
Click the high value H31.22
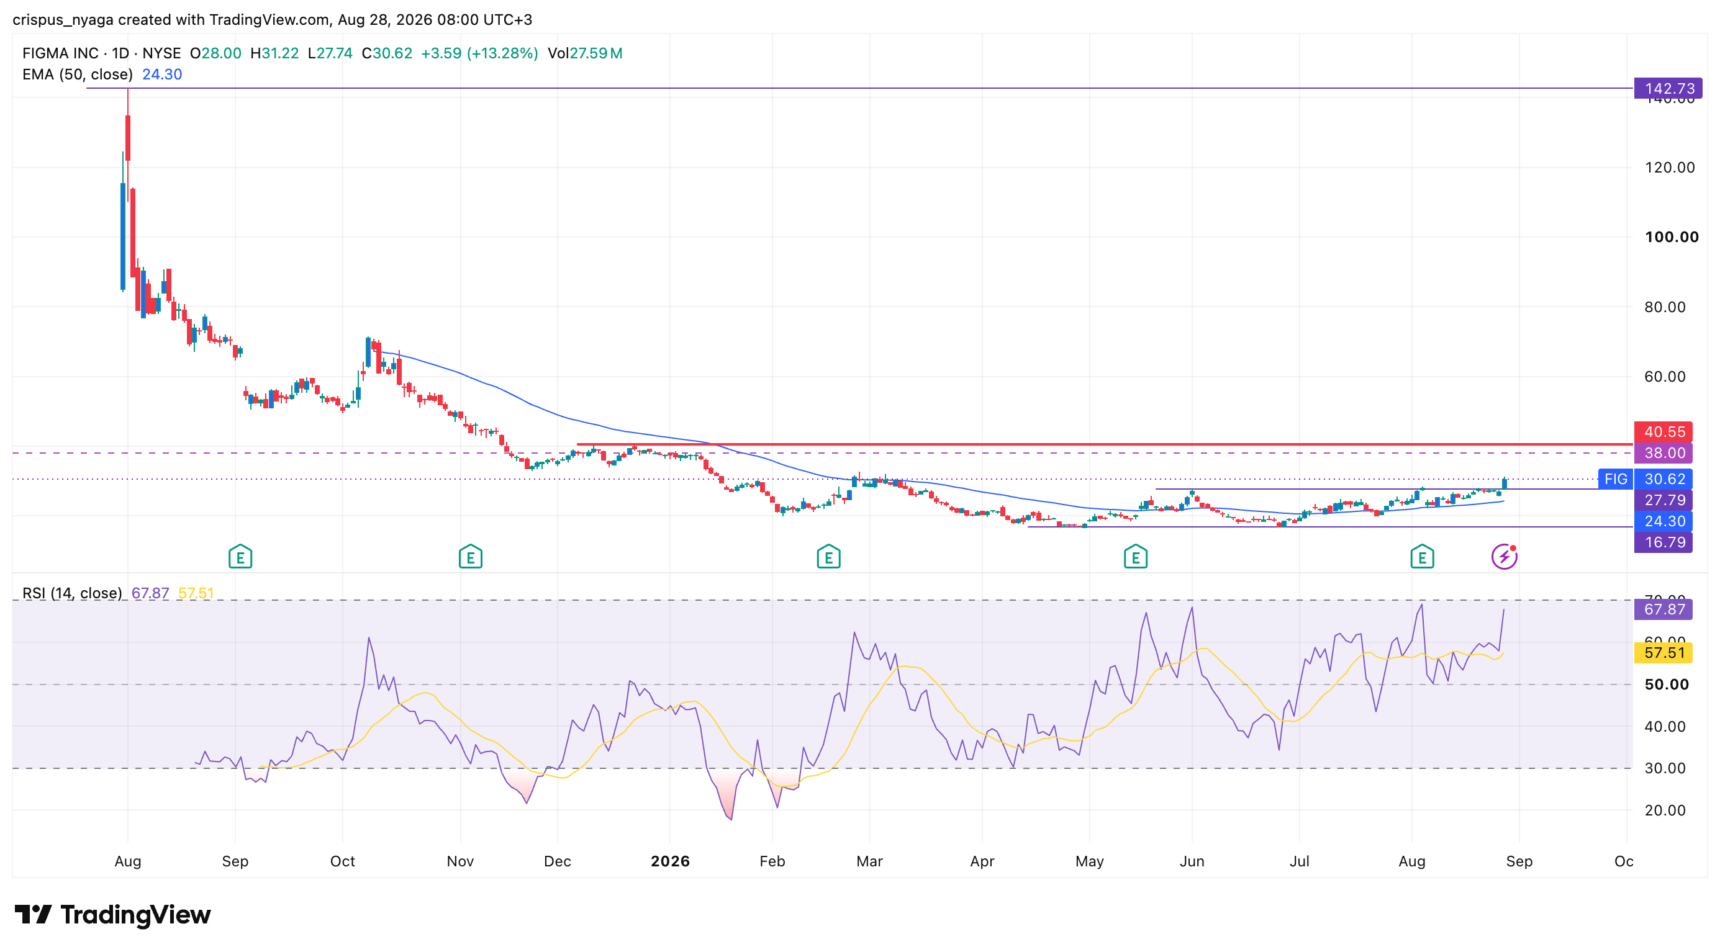click(274, 53)
